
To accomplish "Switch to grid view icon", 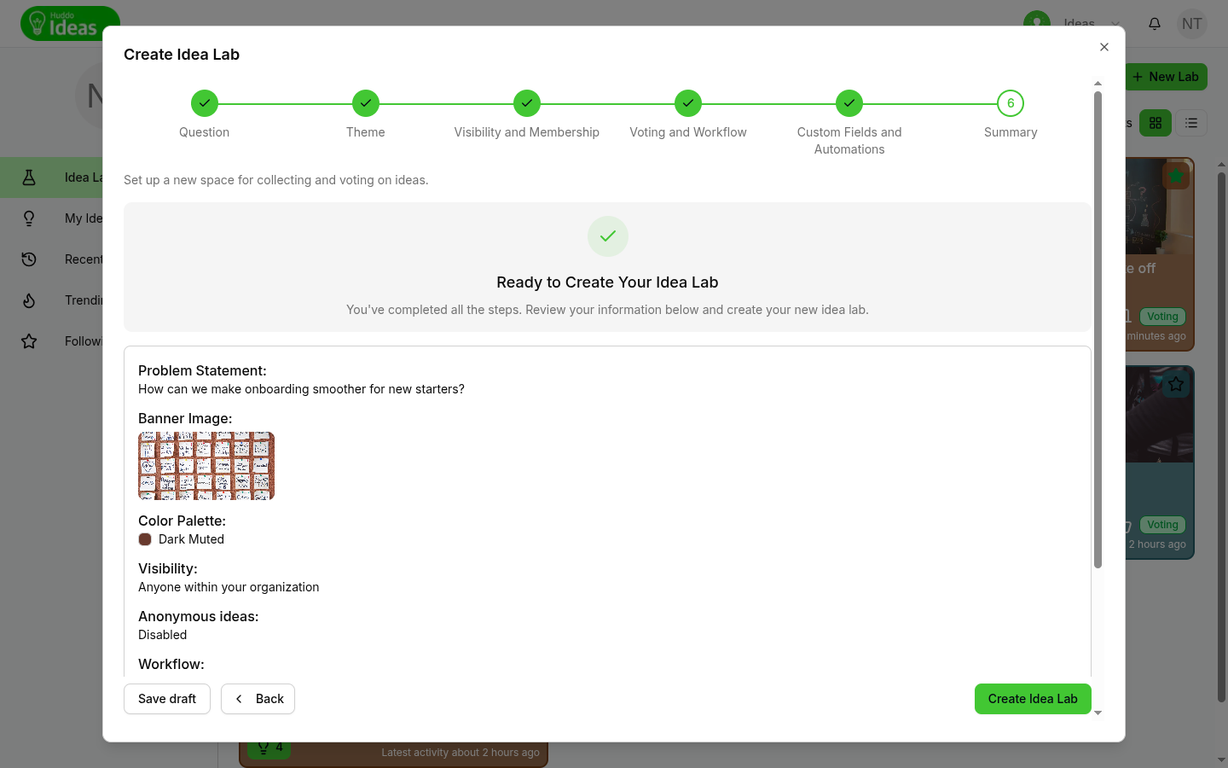I will coord(1156,123).
